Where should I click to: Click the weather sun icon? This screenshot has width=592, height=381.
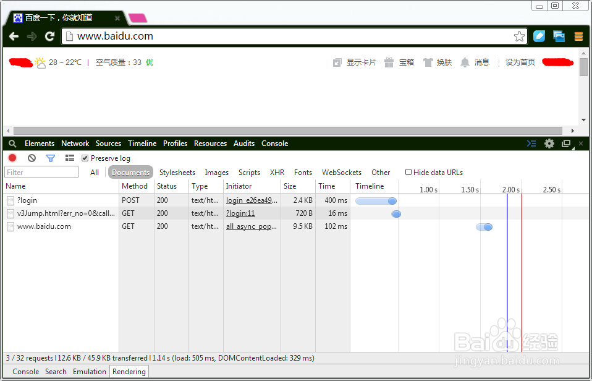[40, 62]
